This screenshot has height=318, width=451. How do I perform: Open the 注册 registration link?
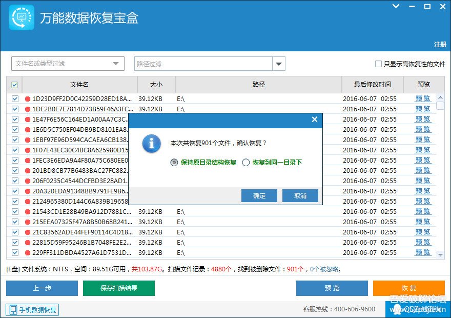tap(440, 45)
